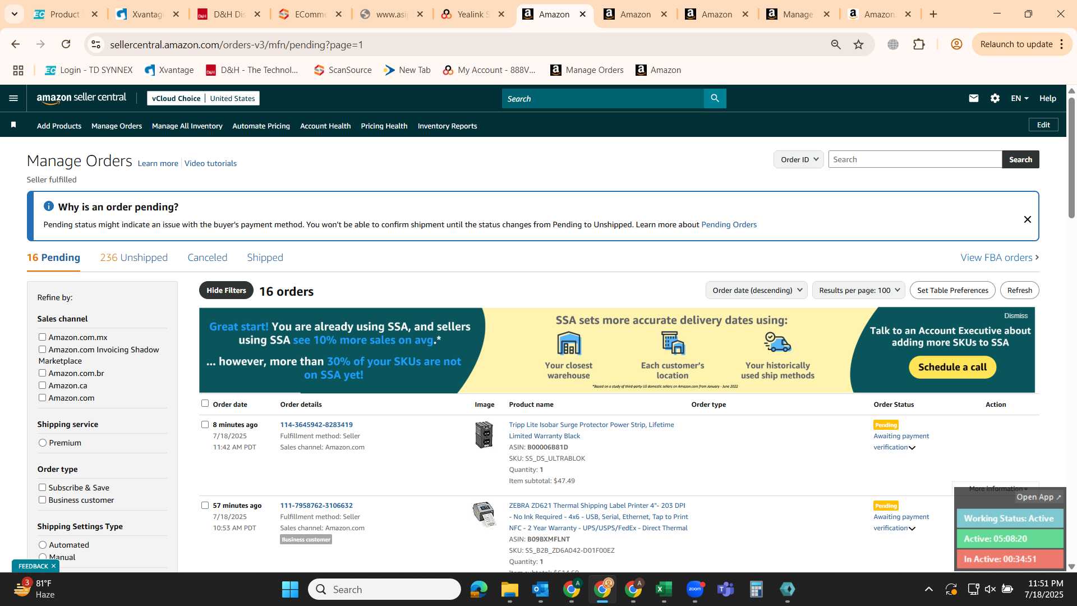Image resolution: width=1077 pixels, height=606 pixels.
Task: Go back with browser back arrow
Action: 16,44
